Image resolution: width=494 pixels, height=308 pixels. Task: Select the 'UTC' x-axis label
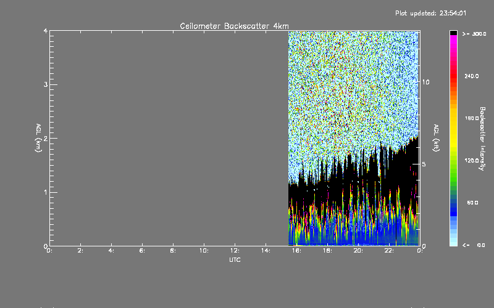click(235, 259)
